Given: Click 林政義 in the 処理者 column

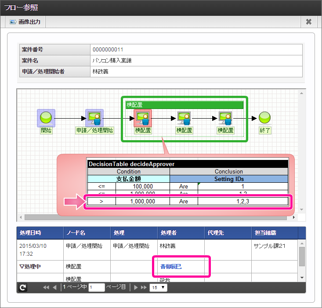Looking at the screenshot, I should (167, 246).
